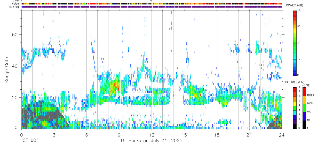Click the UT hour tick label 12

(152, 135)
